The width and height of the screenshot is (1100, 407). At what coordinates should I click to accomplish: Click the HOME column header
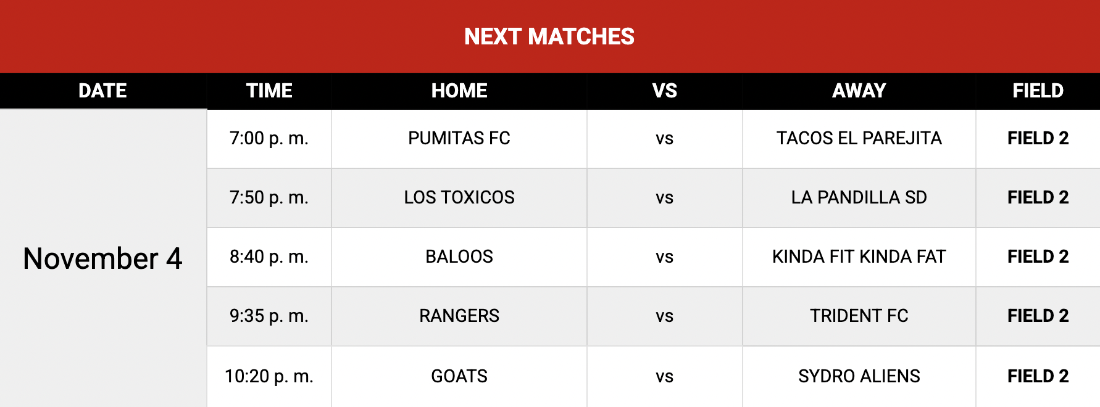(x=459, y=91)
